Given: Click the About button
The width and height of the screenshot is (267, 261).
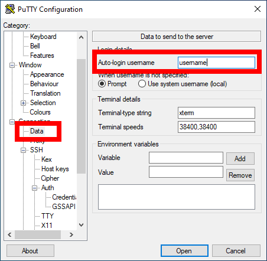Looking at the screenshot, I should point(30,251).
